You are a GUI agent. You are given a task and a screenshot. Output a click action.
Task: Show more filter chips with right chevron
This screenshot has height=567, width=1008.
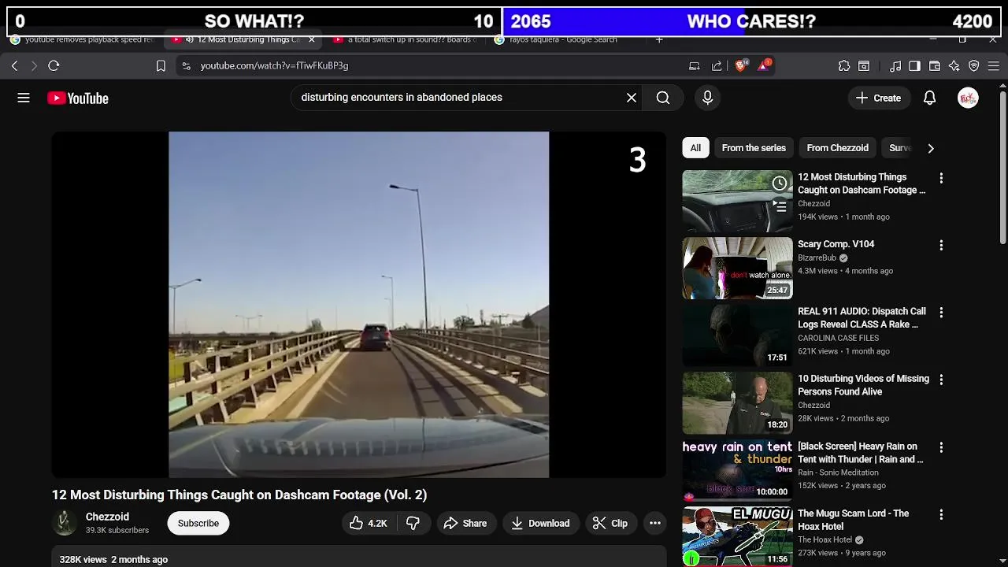point(931,148)
